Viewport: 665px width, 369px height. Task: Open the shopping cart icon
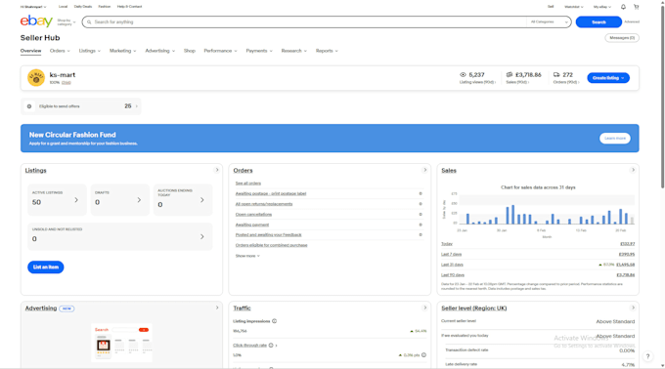[x=637, y=7]
